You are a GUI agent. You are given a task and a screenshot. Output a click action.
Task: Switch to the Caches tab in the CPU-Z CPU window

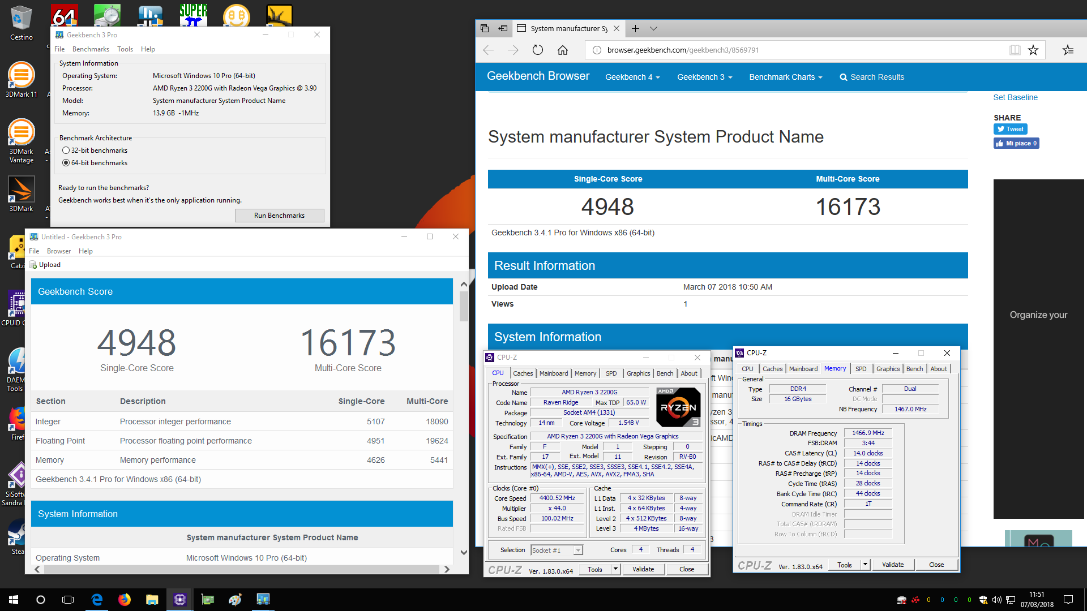point(523,373)
